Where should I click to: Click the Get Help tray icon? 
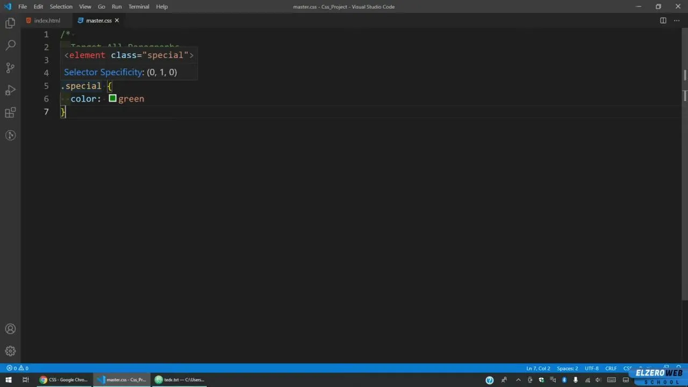coord(489,380)
